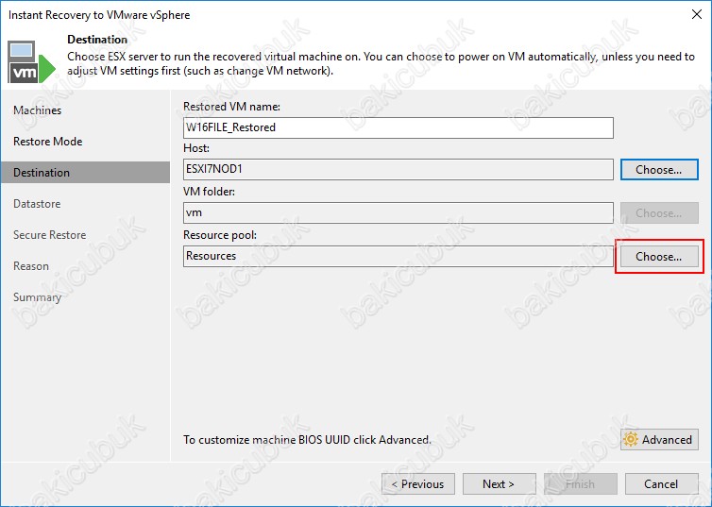Click the VM folder field

tap(398, 213)
